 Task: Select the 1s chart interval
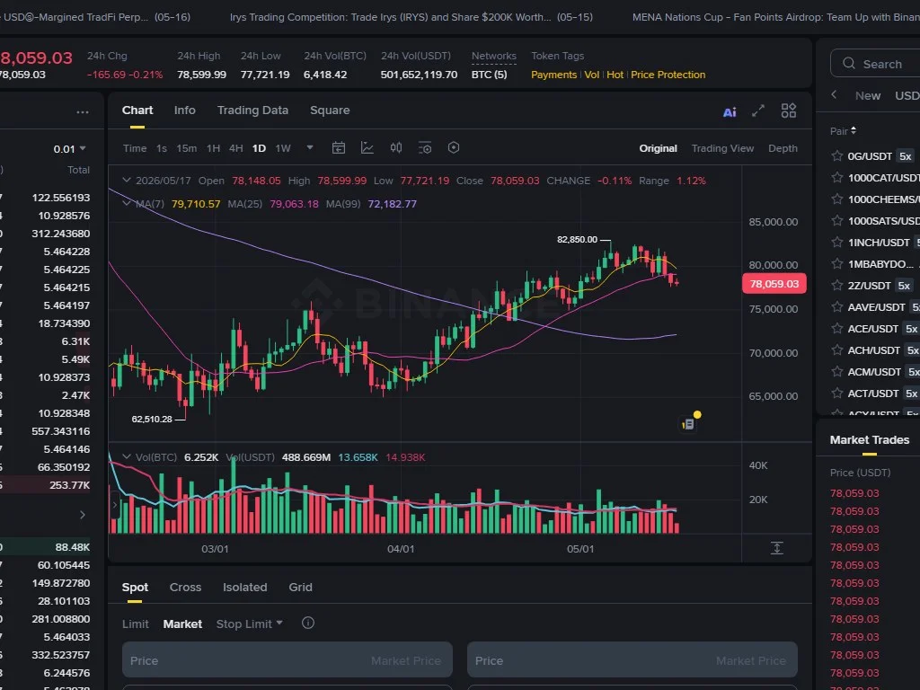[162, 148]
